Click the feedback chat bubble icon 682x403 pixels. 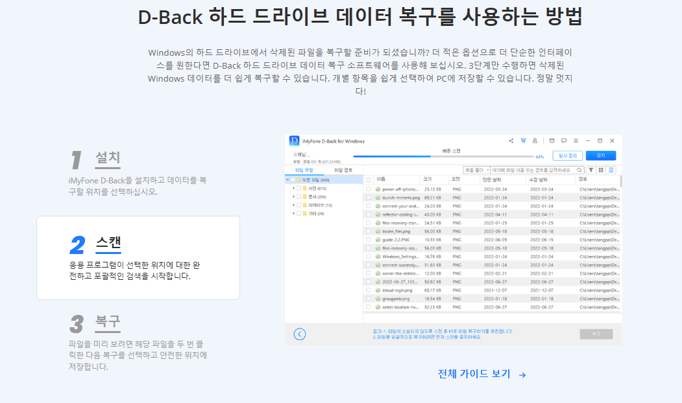coord(564,141)
